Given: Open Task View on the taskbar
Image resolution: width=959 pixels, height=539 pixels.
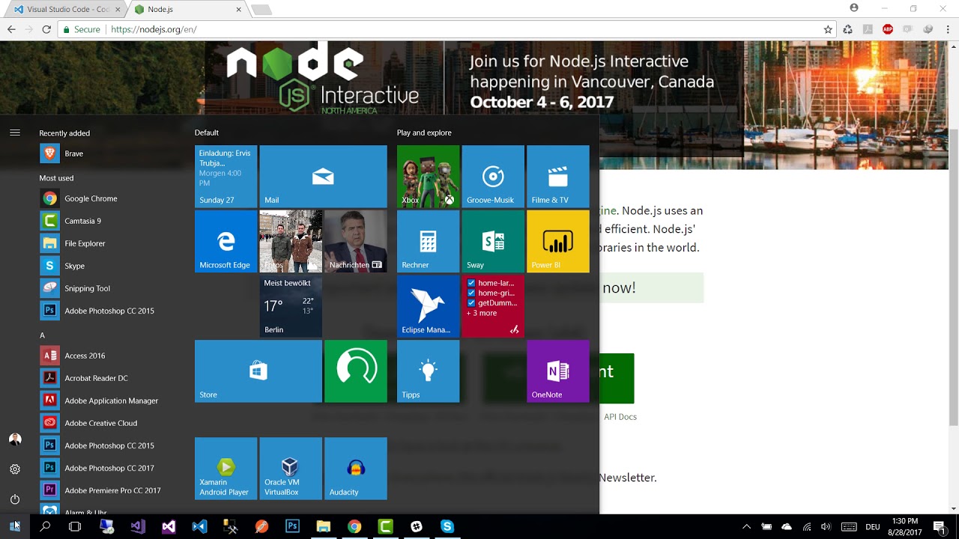Looking at the screenshot, I should (x=75, y=526).
